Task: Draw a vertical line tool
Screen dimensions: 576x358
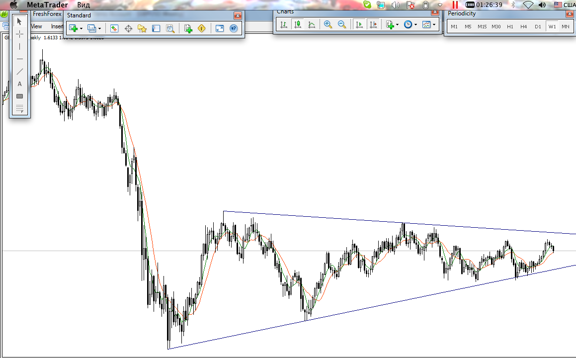Action: coord(19,47)
